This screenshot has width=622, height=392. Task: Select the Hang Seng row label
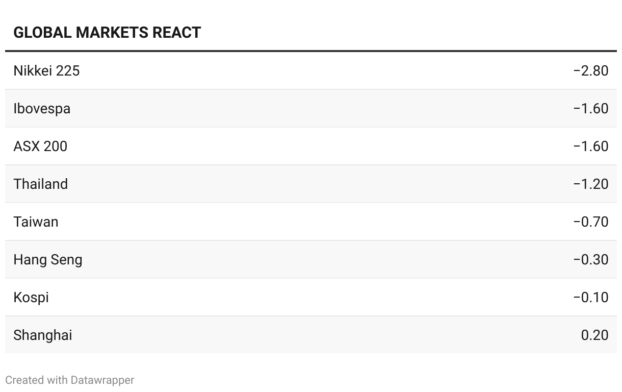tap(47, 259)
